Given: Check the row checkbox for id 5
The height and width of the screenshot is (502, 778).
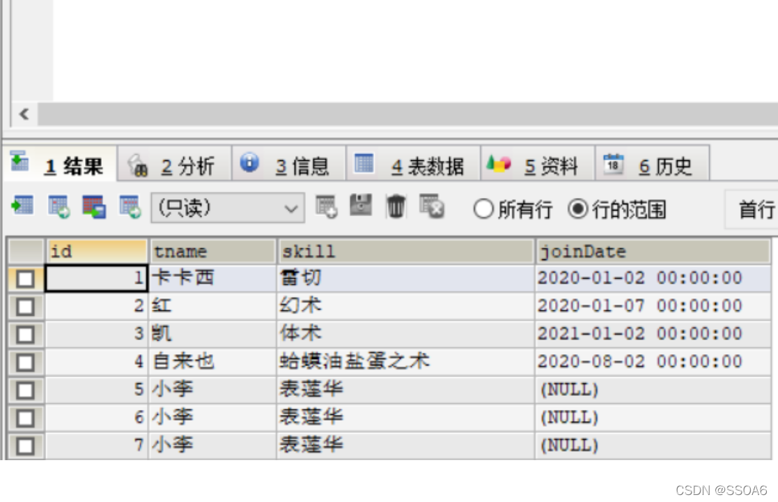Looking at the screenshot, I should tap(25, 390).
